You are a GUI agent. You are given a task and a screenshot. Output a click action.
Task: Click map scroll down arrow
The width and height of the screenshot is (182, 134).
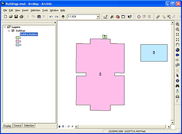point(172,123)
